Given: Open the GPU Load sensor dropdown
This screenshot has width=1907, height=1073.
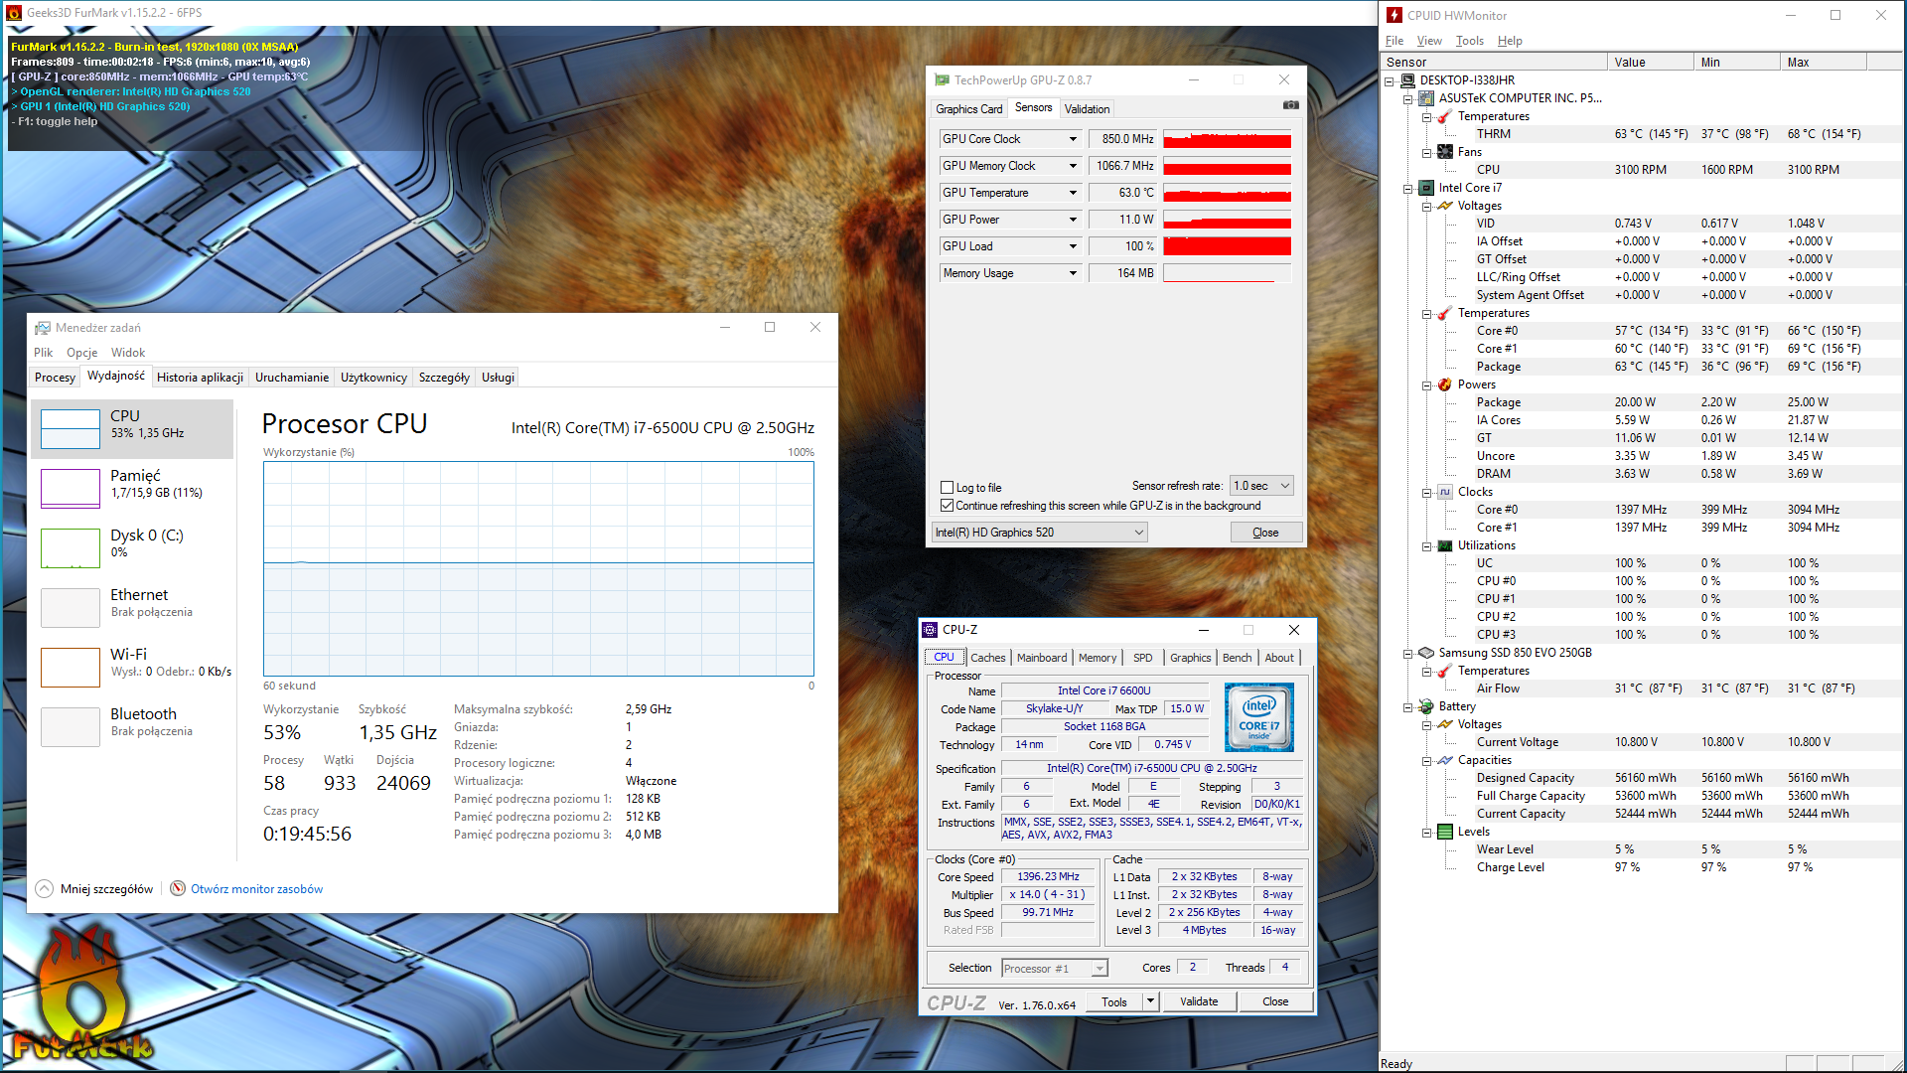Looking at the screenshot, I should pyautogui.click(x=1073, y=246).
